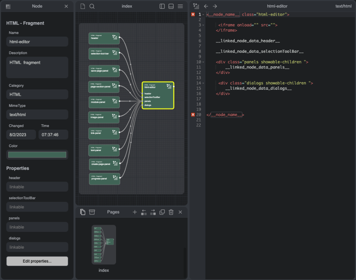356x280 pixels.
Task: Delete the selected page with trash icon
Action: (171, 212)
